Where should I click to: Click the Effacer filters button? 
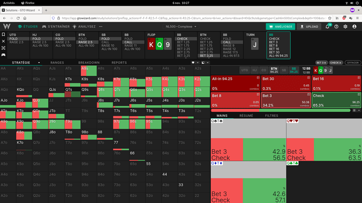pos(353,63)
